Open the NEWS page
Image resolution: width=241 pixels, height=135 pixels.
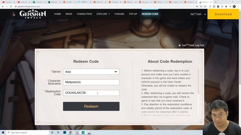69,14
